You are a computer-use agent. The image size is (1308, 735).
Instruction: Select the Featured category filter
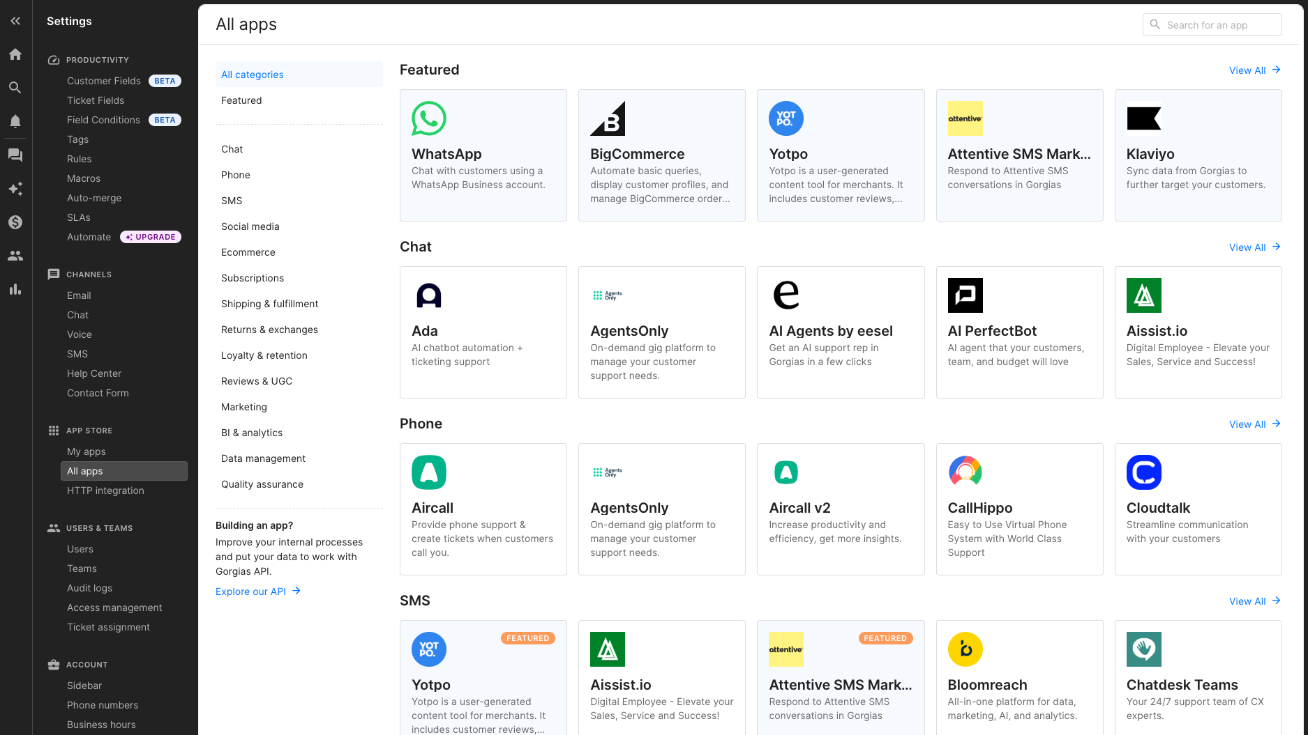point(299,100)
